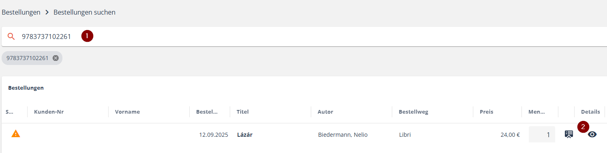Click the 9783737102261 chip label
This screenshot has height=153, width=607.
tap(27, 58)
